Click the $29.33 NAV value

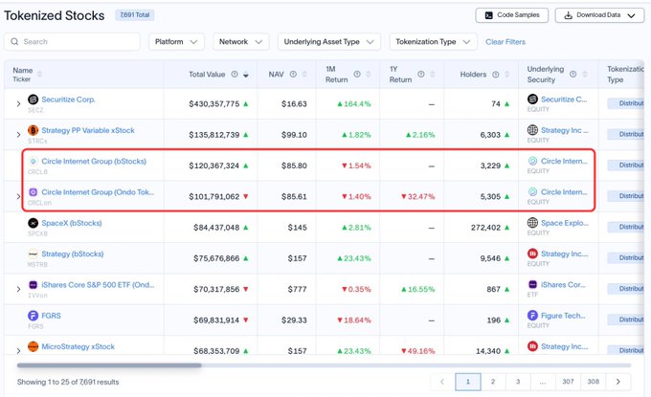click(294, 320)
